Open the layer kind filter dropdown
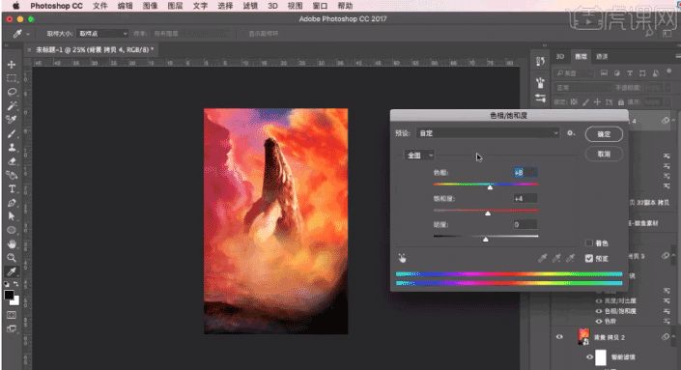This screenshot has width=681, height=370. click(x=574, y=73)
